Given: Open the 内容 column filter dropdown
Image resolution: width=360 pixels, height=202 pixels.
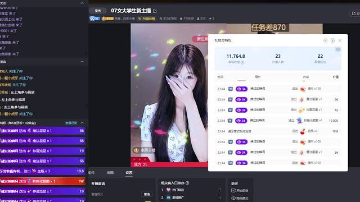Looking at the screenshot, I should click(x=305, y=77).
